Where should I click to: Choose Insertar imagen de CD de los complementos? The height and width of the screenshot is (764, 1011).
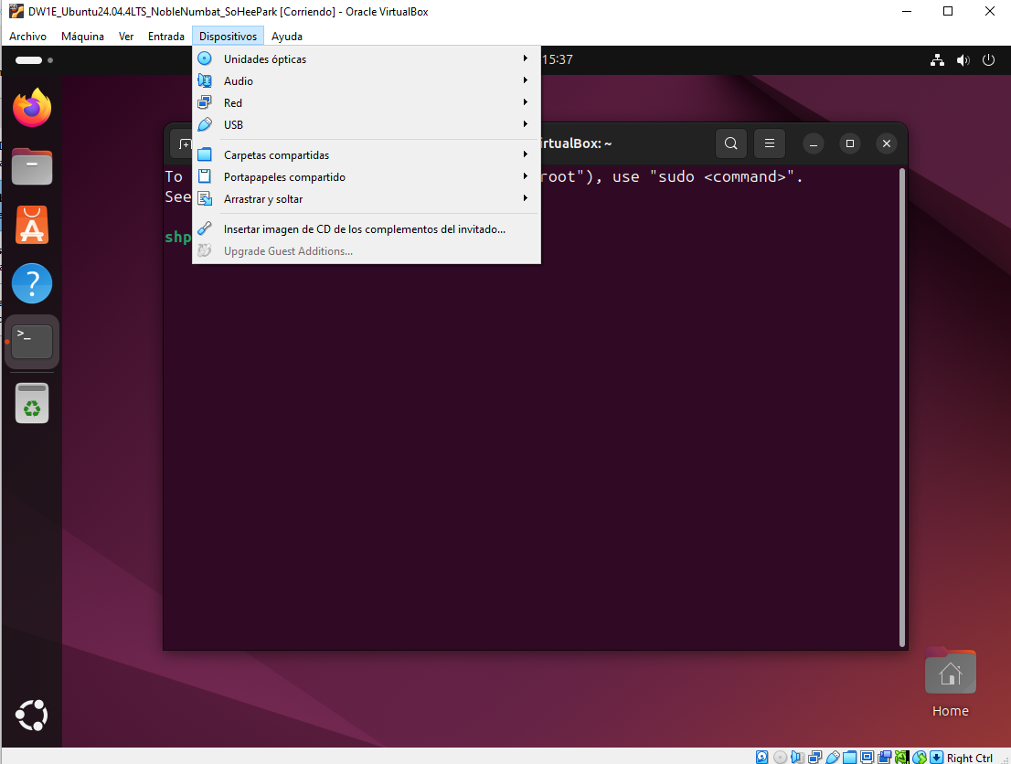(367, 228)
